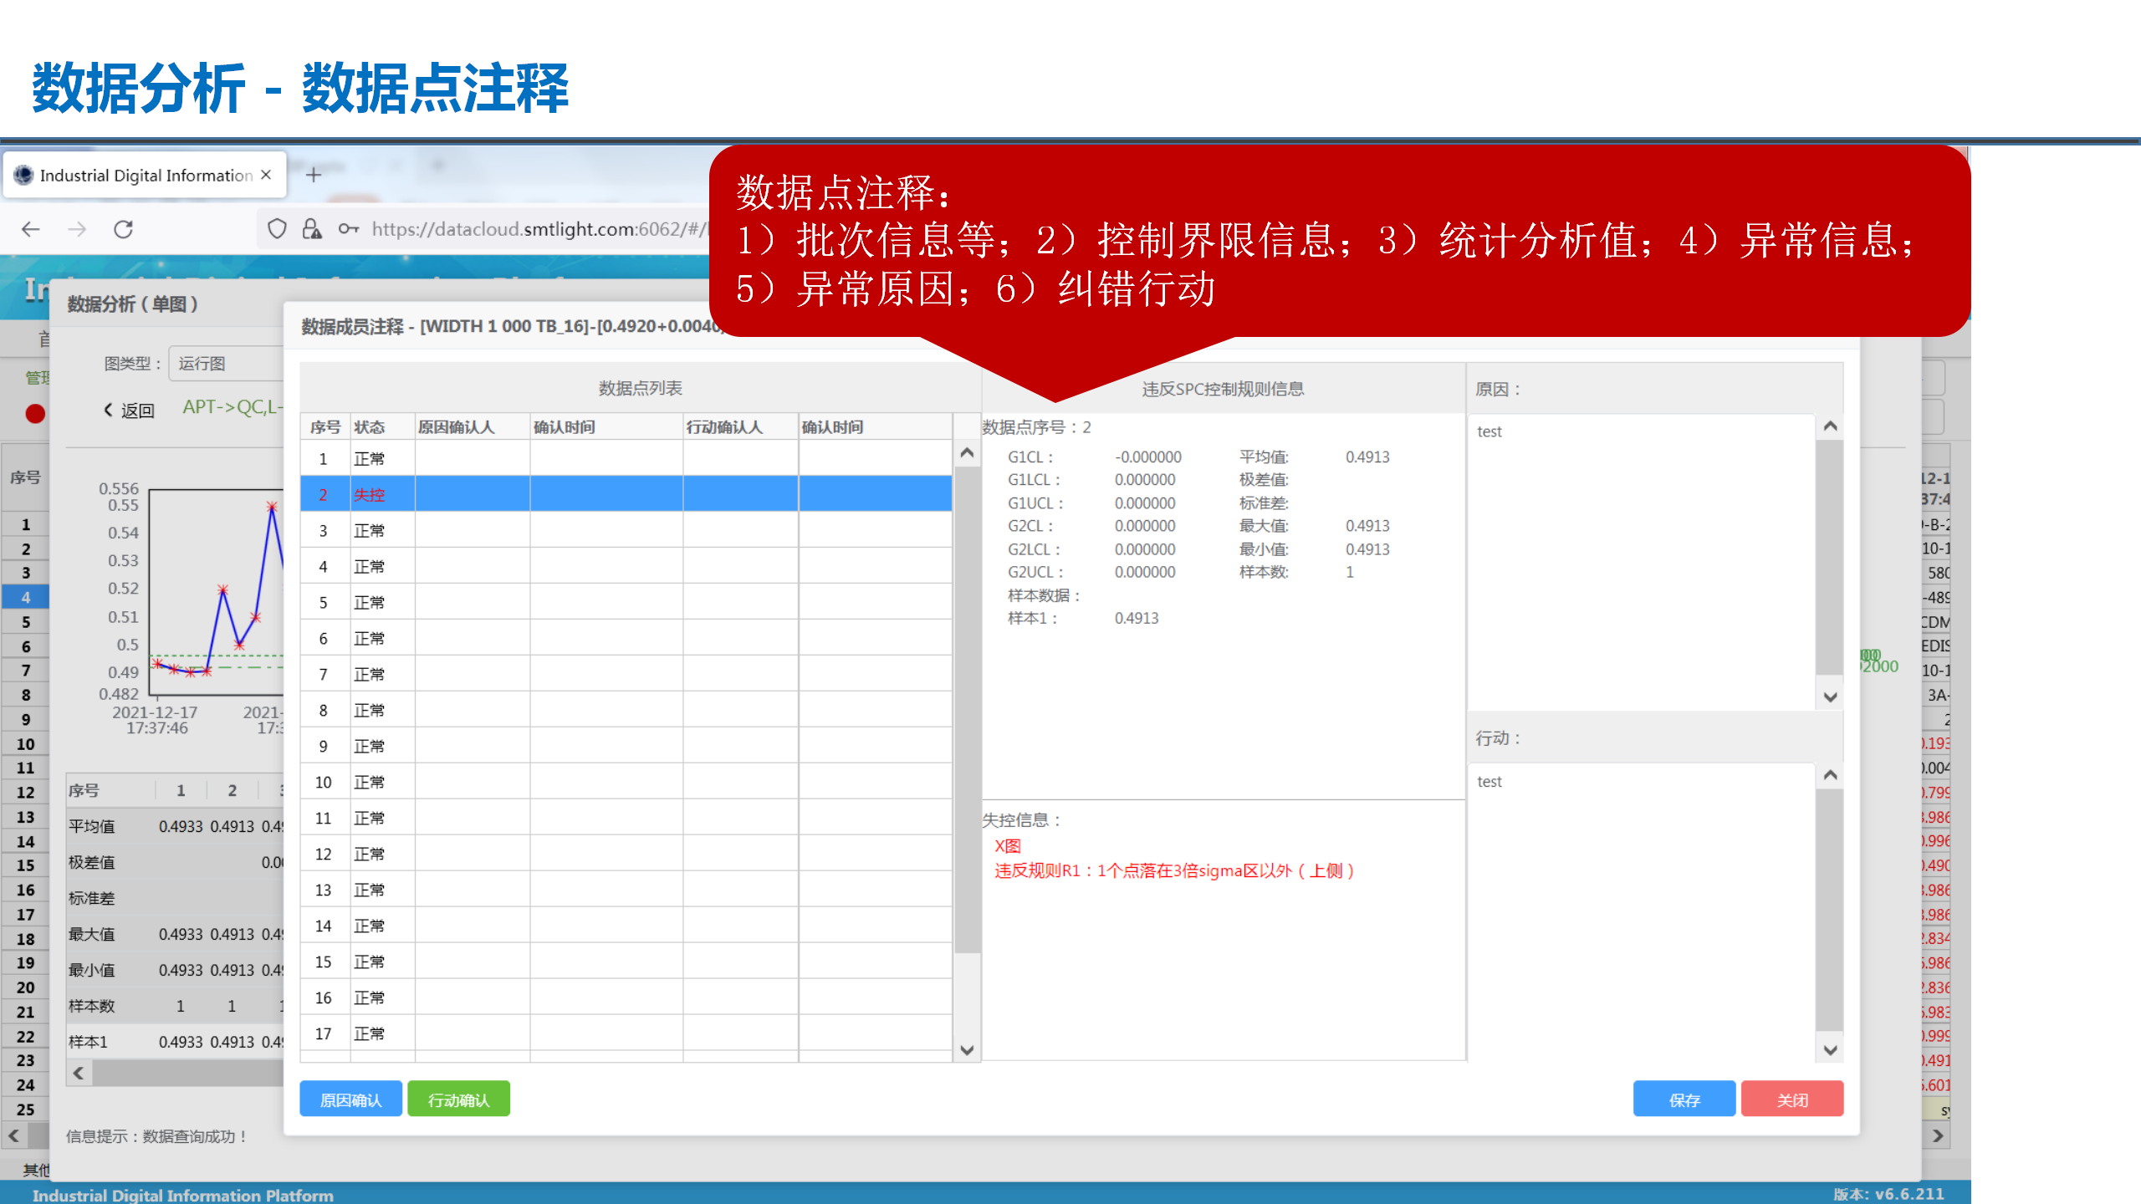
Task: Open a new browser tab
Action: pos(314,175)
